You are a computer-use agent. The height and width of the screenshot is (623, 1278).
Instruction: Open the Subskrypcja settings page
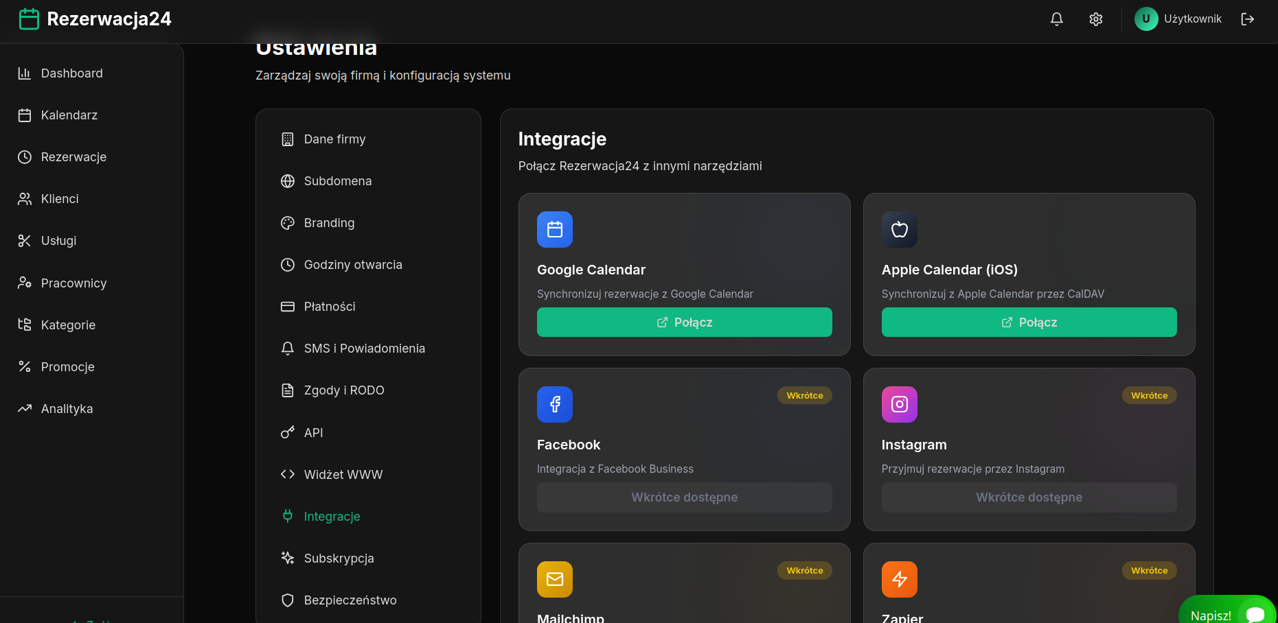pyautogui.click(x=339, y=558)
